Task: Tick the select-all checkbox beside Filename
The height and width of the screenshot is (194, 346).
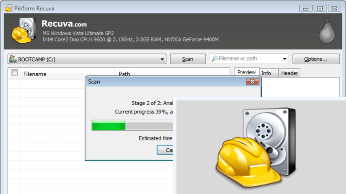Action: 15,73
